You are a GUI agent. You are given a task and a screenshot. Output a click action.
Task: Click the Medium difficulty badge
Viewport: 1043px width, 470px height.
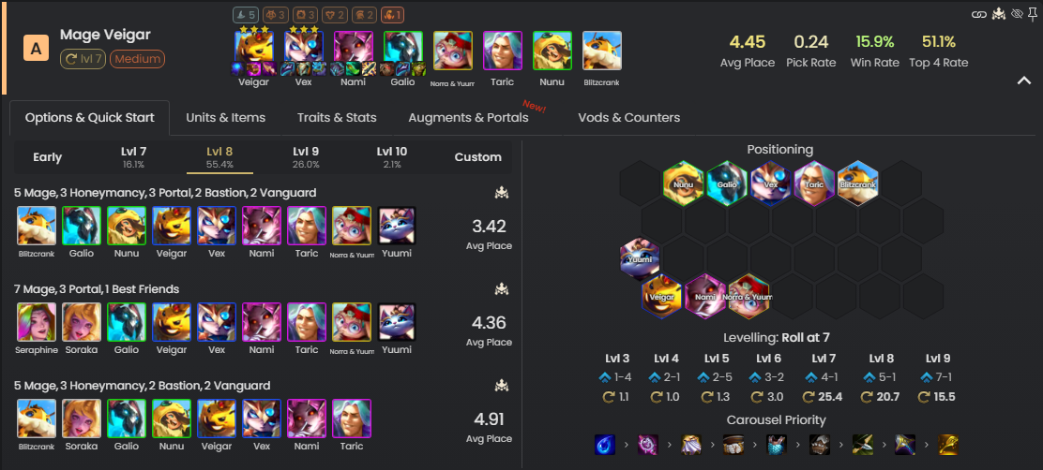137,59
